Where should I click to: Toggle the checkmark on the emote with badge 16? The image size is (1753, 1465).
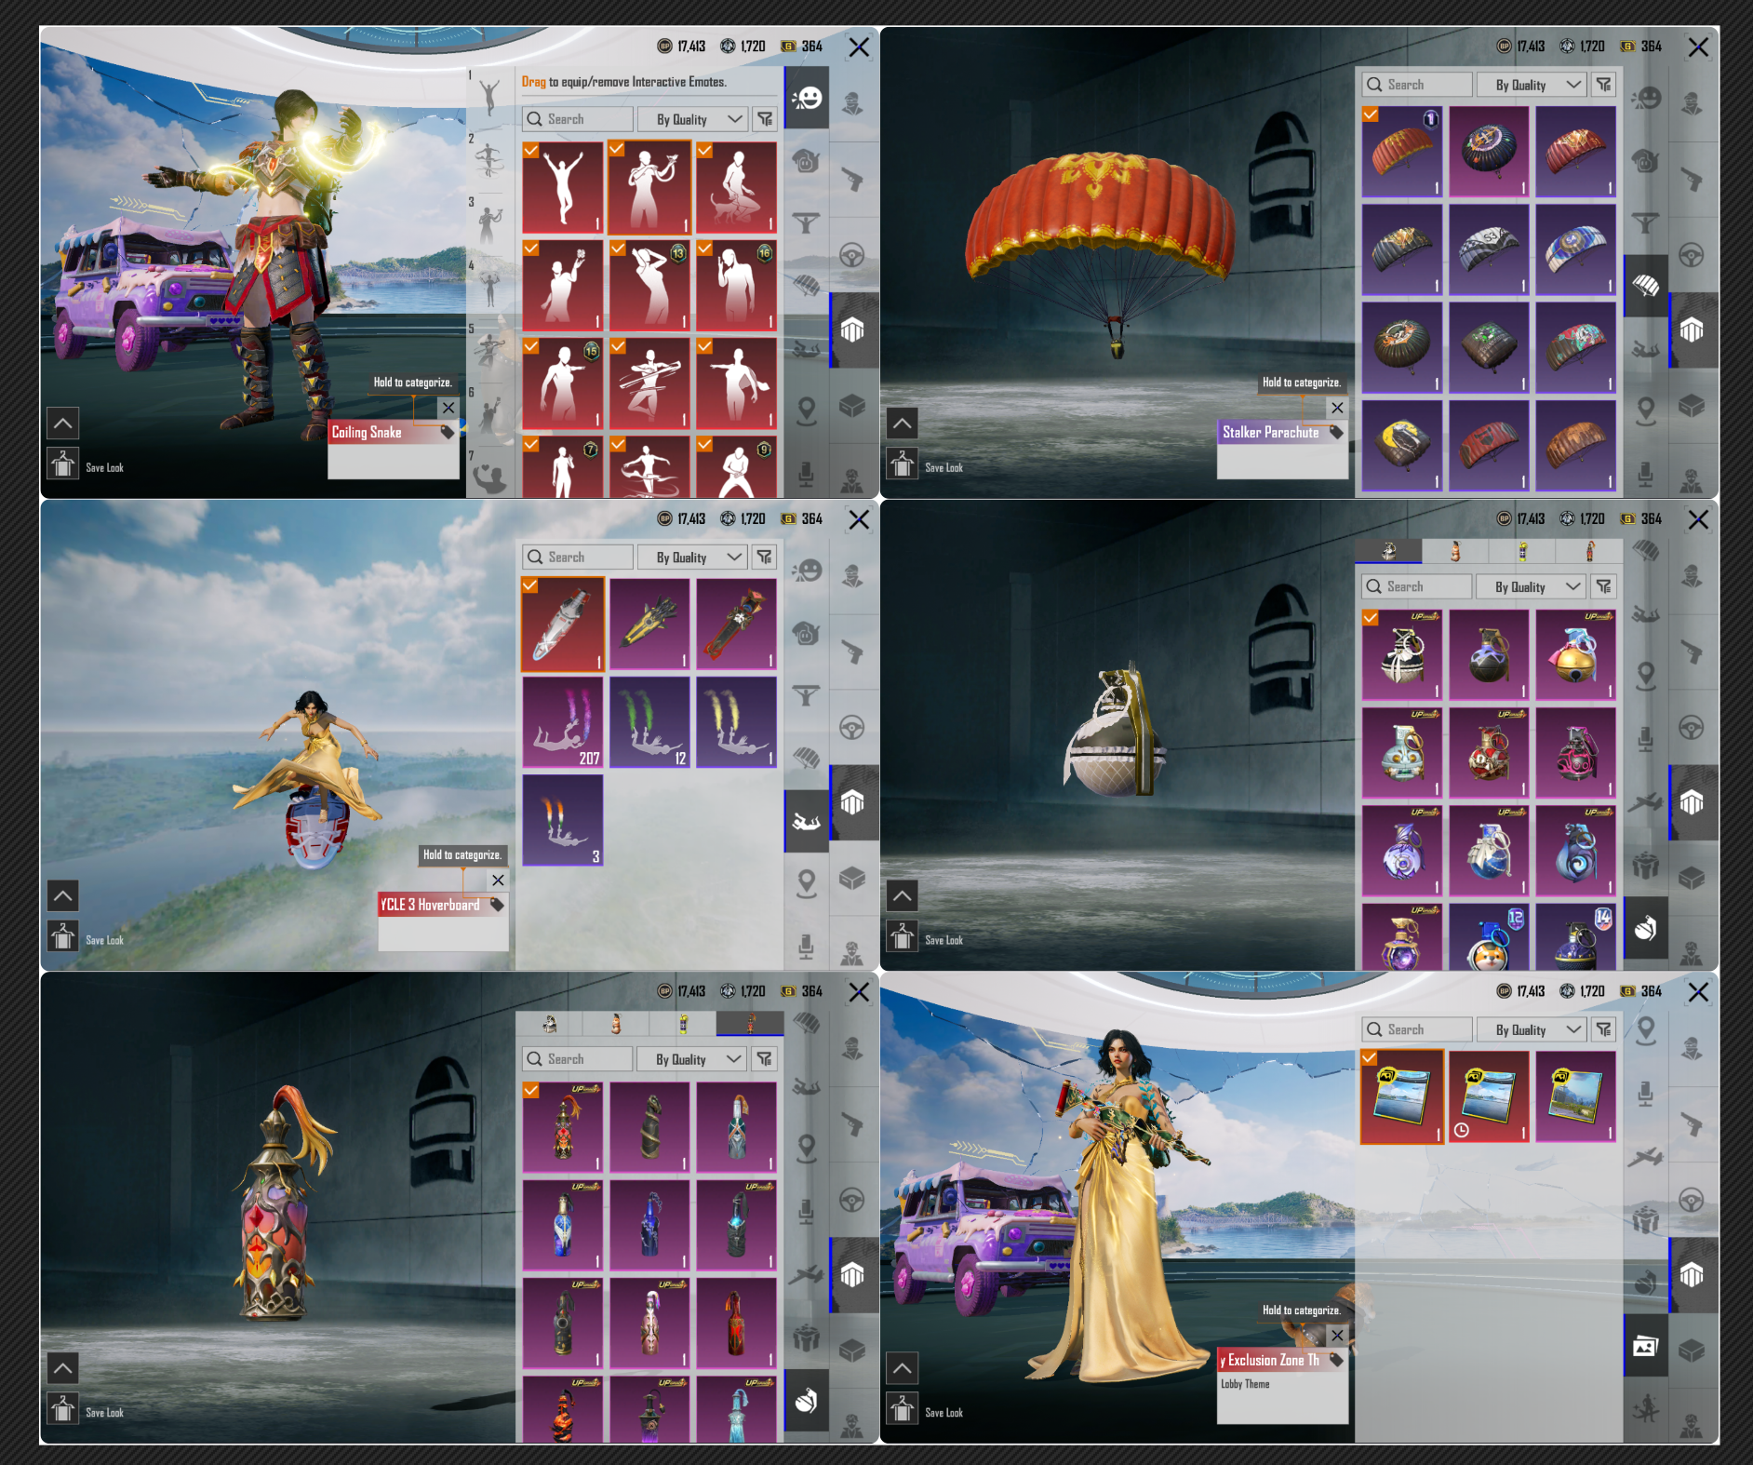coord(704,248)
